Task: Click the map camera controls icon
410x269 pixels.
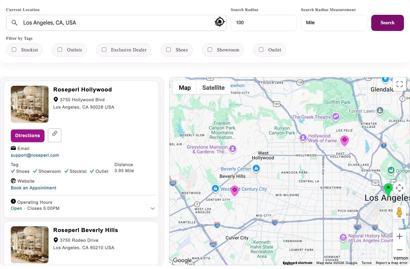Action: [399, 188]
